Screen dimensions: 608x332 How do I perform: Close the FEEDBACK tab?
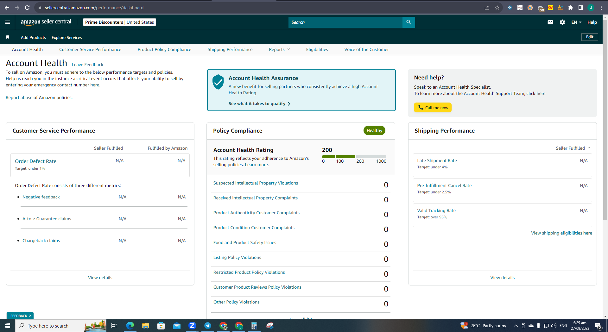coord(30,316)
